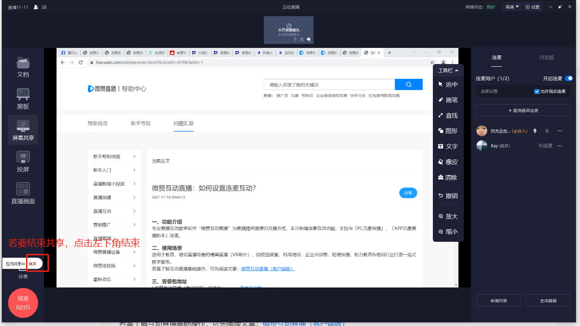Zoom out with 缩小 tool
The height and width of the screenshot is (326, 580).
(448, 232)
